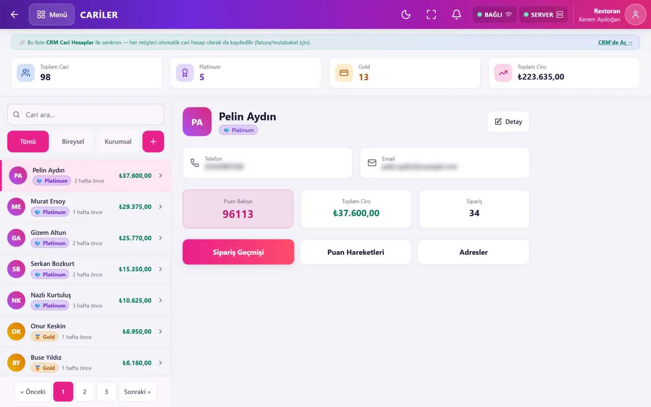The width and height of the screenshot is (651, 407).
Task: Click the ME avatar of Murat Ersoy
Action: (x=16, y=207)
